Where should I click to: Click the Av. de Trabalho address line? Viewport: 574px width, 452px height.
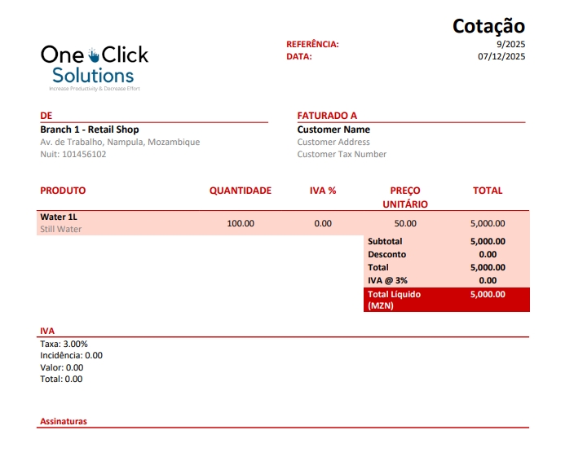[x=120, y=142]
